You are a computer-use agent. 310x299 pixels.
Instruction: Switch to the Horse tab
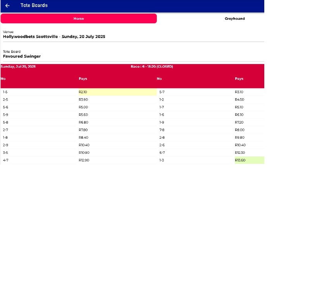tap(79, 19)
